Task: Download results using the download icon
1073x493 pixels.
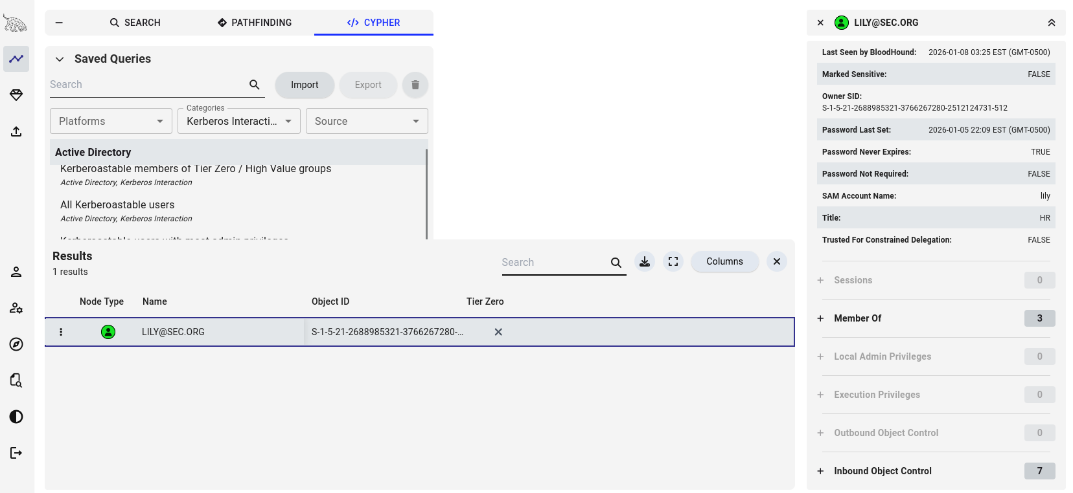Action: (x=645, y=261)
